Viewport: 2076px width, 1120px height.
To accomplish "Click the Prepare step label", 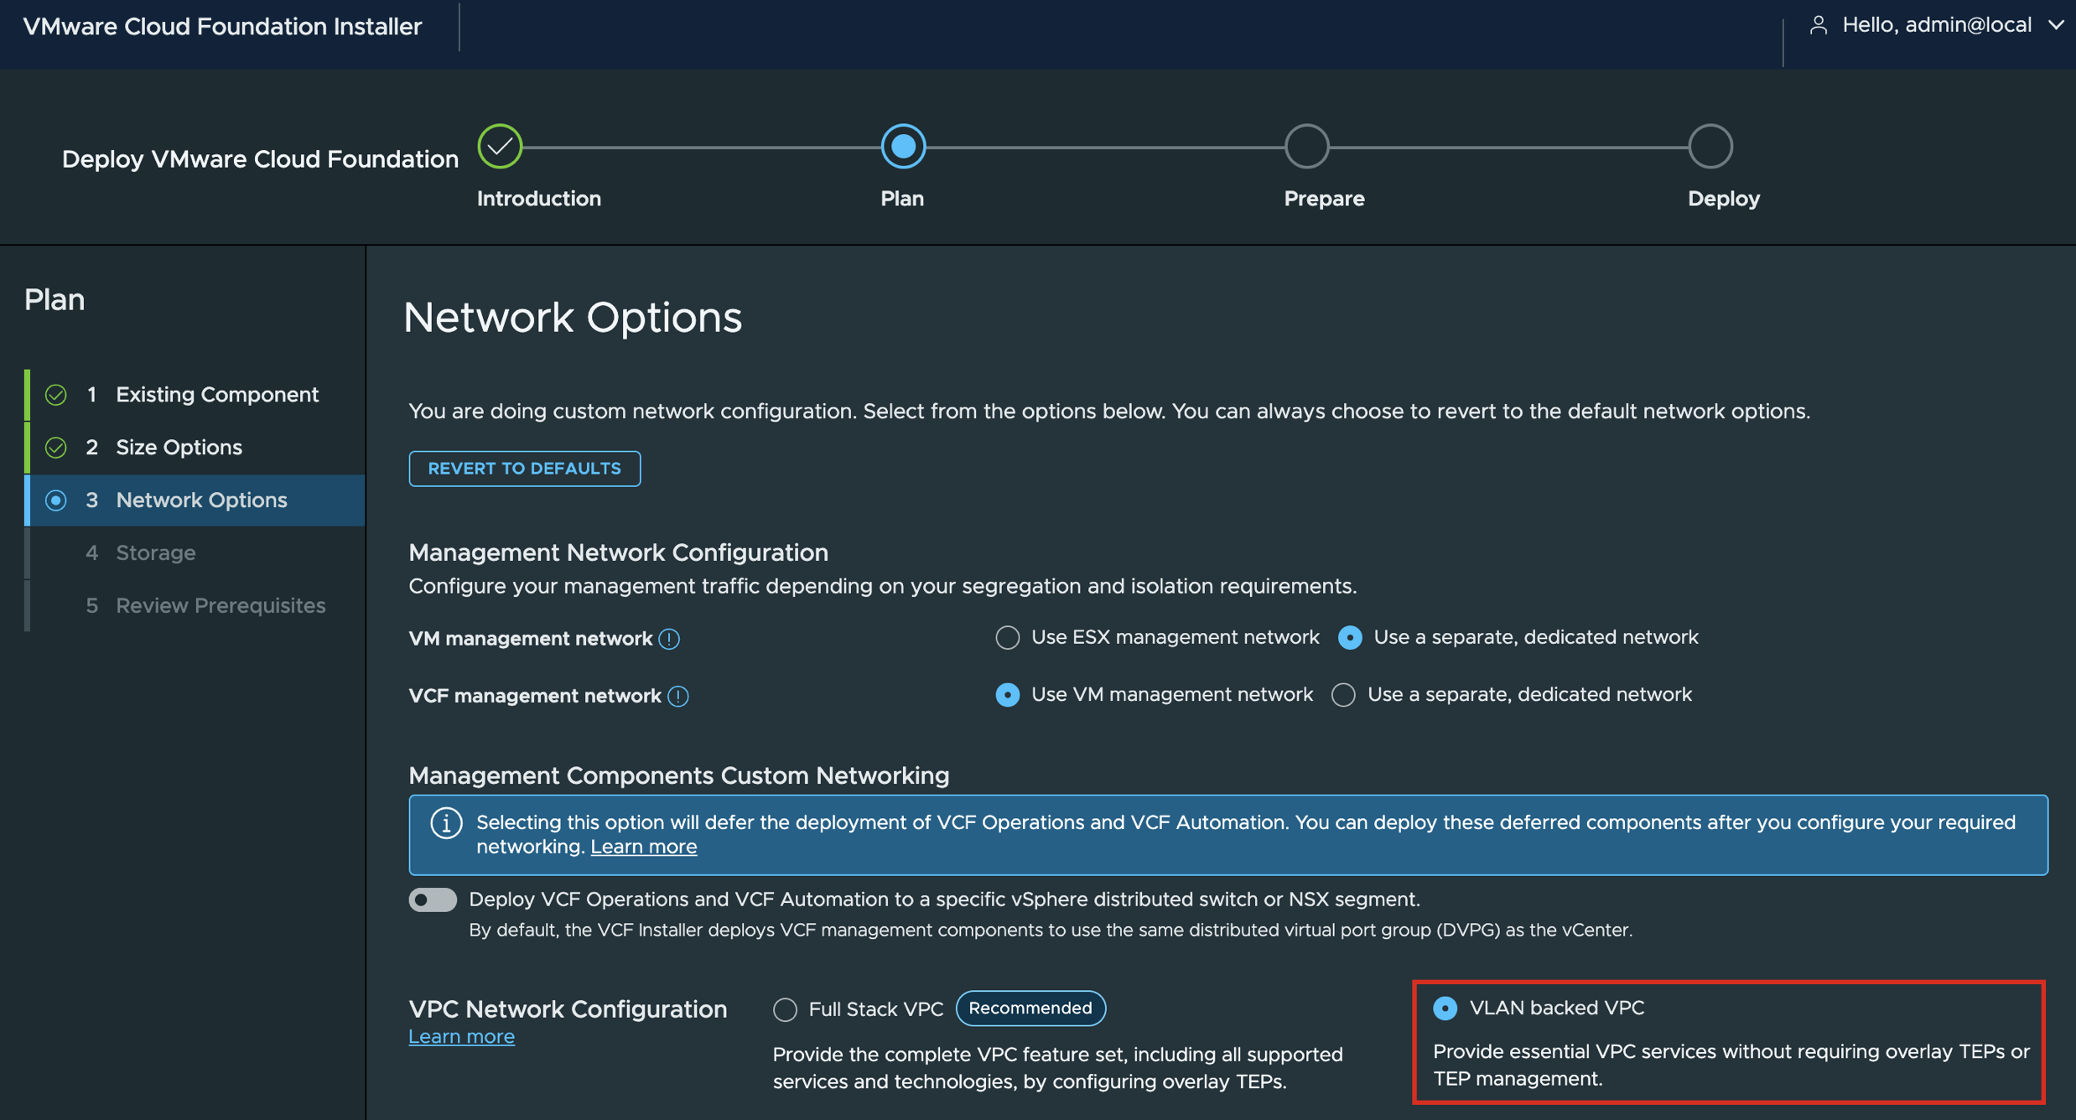I will point(1325,200).
